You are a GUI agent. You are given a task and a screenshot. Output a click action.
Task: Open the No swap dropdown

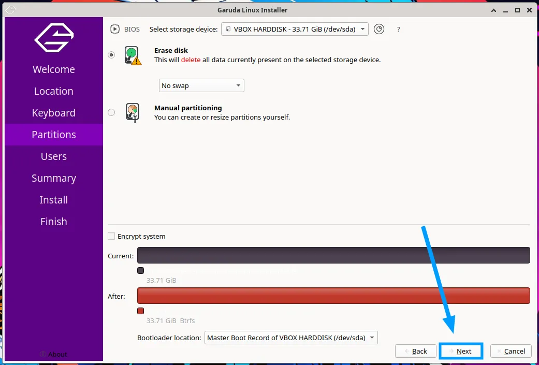pyautogui.click(x=201, y=85)
